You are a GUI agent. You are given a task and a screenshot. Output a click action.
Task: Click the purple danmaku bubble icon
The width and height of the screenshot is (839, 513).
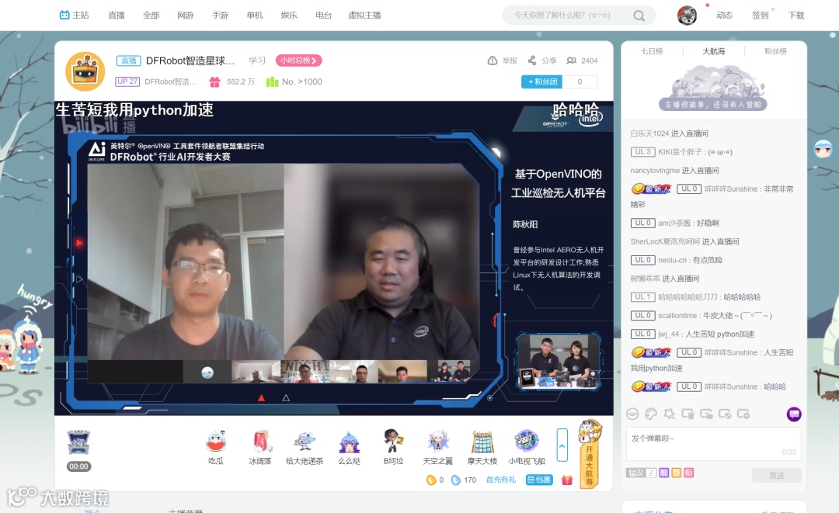coord(794,414)
